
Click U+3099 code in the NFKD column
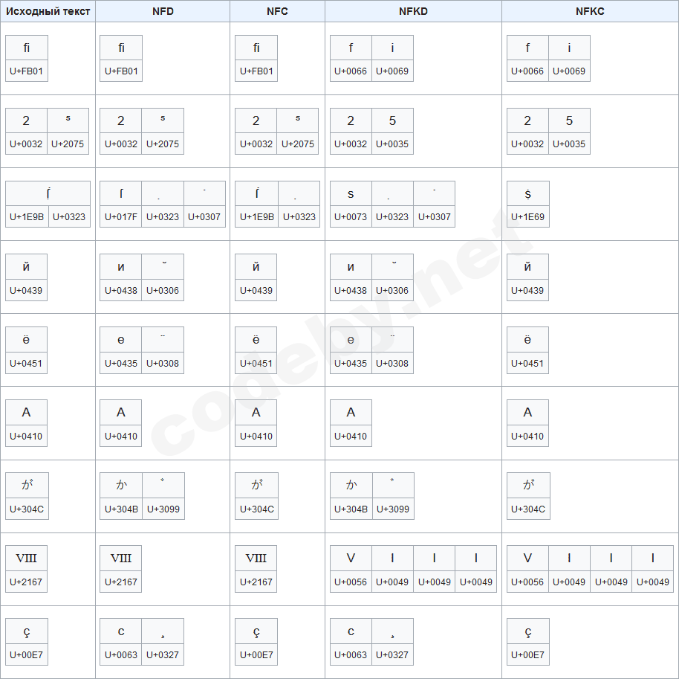(x=393, y=509)
